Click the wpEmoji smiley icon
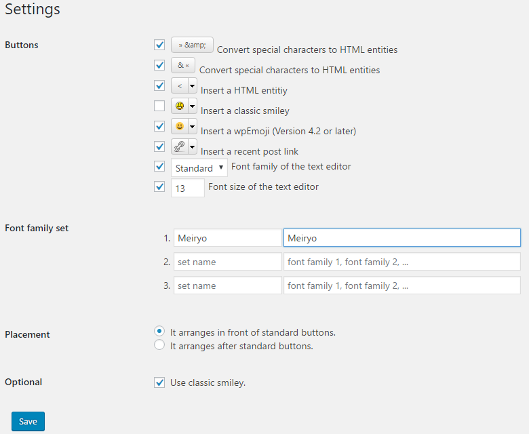Screen dimensions: 529x434 click(180, 126)
